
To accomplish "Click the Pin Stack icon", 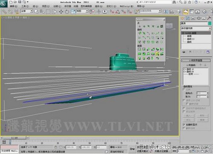I will click(184, 52).
